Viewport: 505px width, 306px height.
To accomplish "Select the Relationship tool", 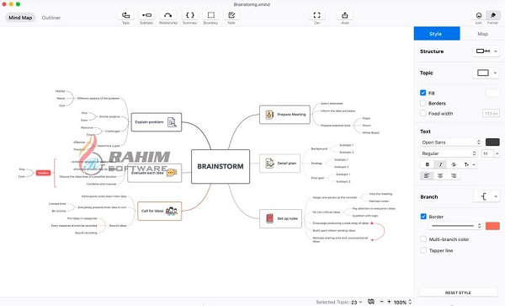I will tap(167, 15).
